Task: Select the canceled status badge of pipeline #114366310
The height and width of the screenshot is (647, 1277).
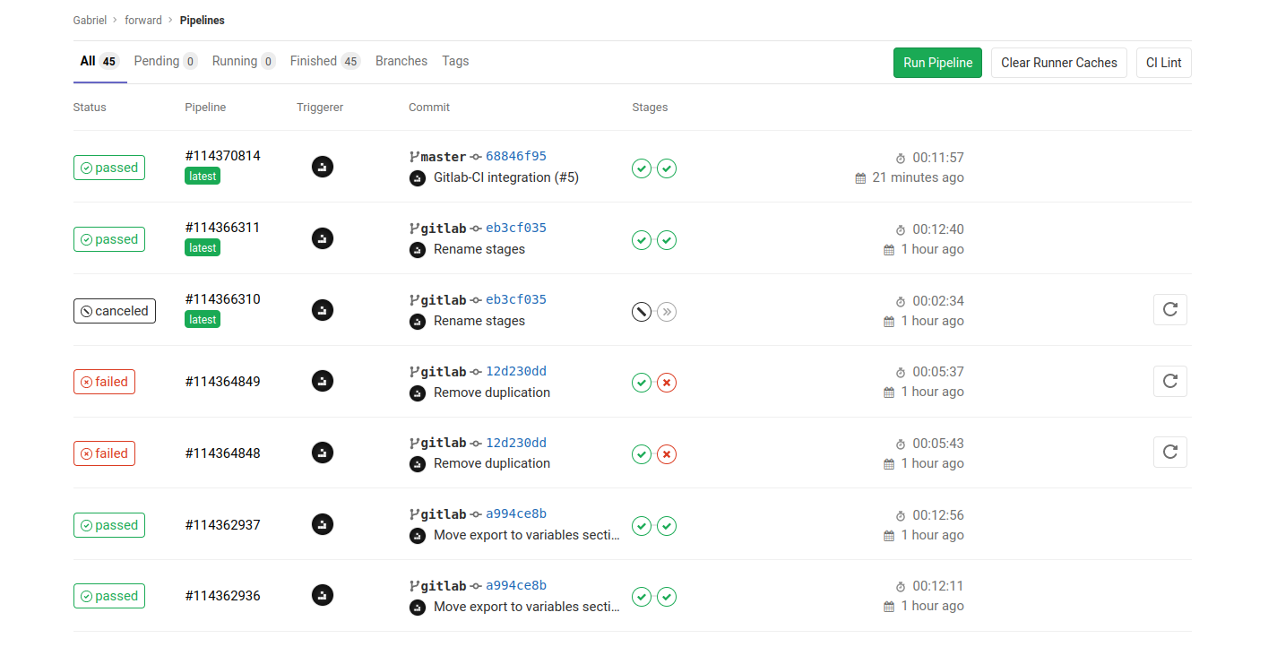Action: pyautogui.click(x=115, y=311)
